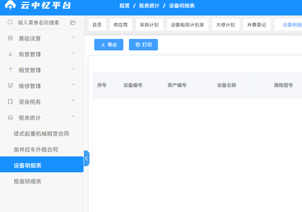
Task: Click the up-arrow icon for 租赁管理
Action: 10,69
